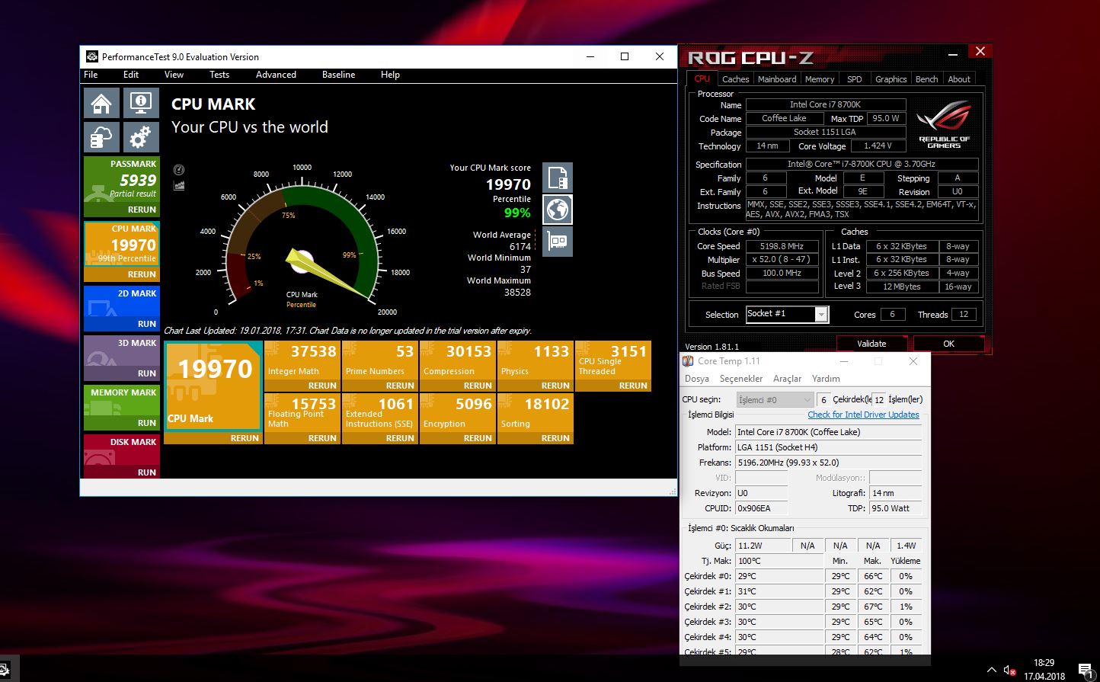Click the Frekans field showing 5196.20MHz
The width and height of the screenshot is (1100, 682).
pyautogui.click(x=828, y=463)
